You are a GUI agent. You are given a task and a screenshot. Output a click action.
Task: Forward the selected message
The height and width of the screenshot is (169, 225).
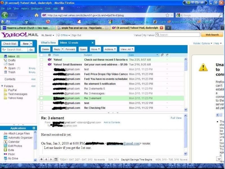(x=70, y=49)
